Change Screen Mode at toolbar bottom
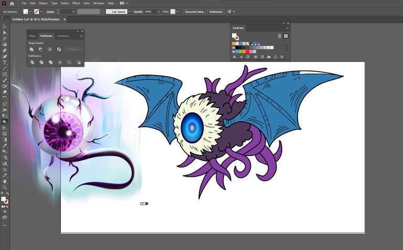Viewport: 403px width, 250px height. tap(5, 217)
